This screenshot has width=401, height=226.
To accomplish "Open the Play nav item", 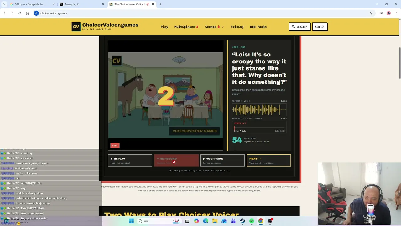I will pyautogui.click(x=164, y=27).
